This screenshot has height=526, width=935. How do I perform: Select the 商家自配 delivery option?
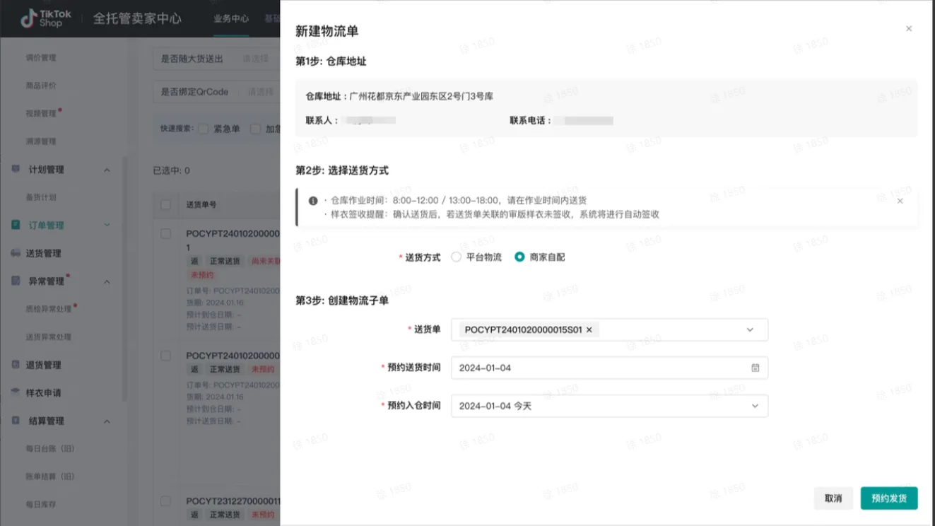pos(540,257)
